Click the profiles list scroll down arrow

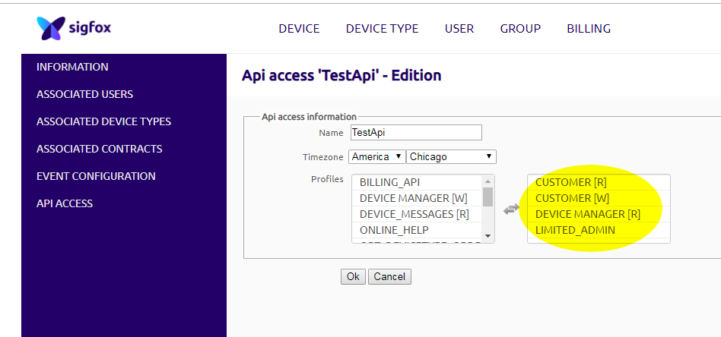(488, 237)
